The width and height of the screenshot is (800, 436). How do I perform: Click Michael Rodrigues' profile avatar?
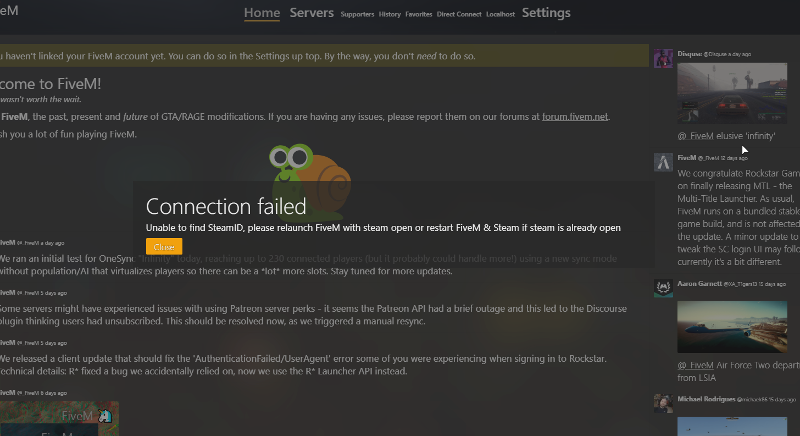click(663, 404)
